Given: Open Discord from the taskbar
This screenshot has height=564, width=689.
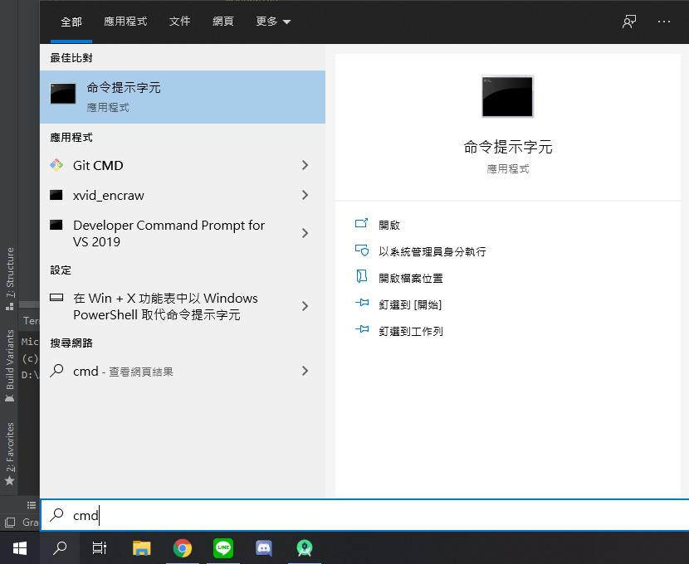Looking at the screenshot, I should coord(264,547).
